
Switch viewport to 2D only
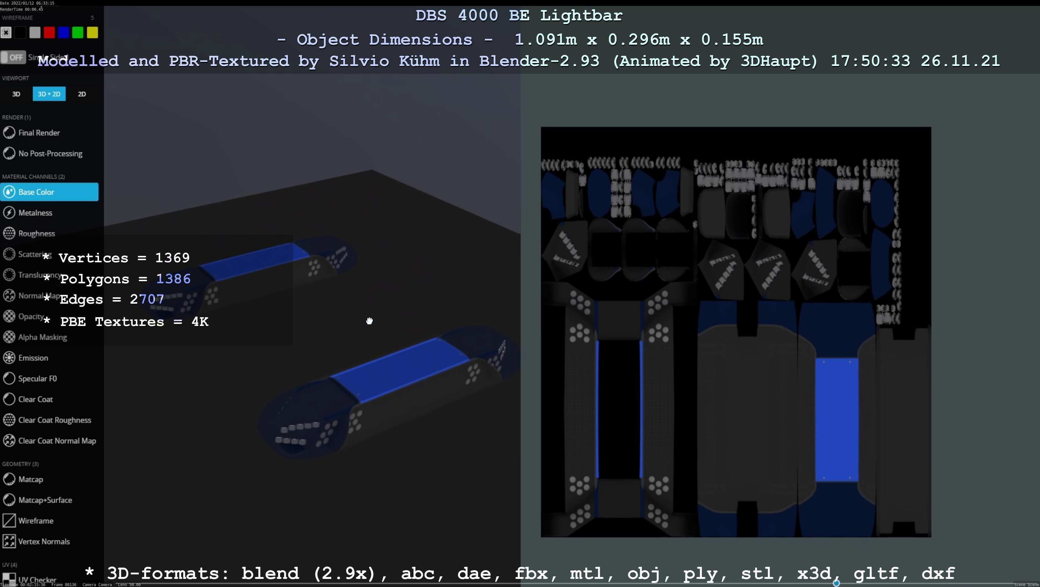pyautogui.click(x=82, y=94)
